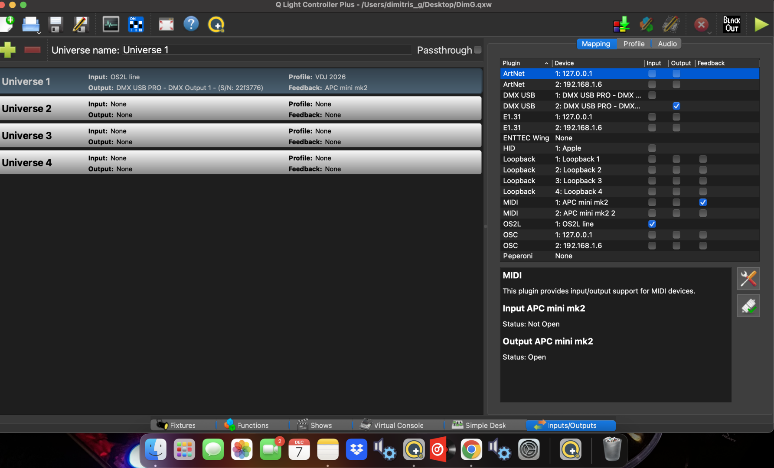Open dropdown arrow beside stop functions icon
Screen dimensions: 774x468
click(x=709, y=32)
